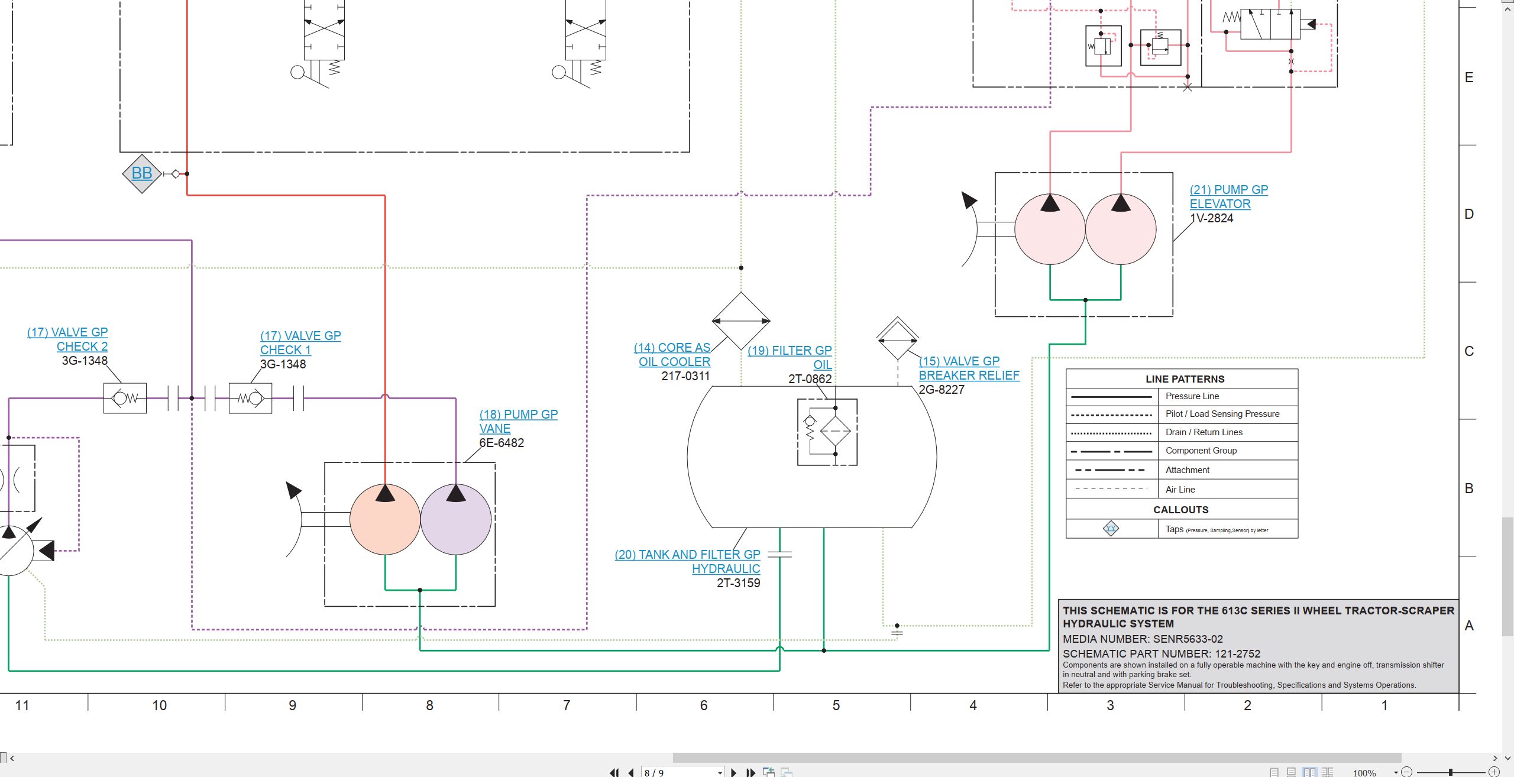Click the check valve 1 symbol
1514x777 pixels.
(x=250, y=398)
